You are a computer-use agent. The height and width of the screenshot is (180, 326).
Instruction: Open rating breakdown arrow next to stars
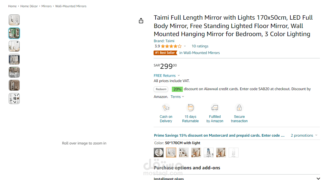click(x=185, y=46)
